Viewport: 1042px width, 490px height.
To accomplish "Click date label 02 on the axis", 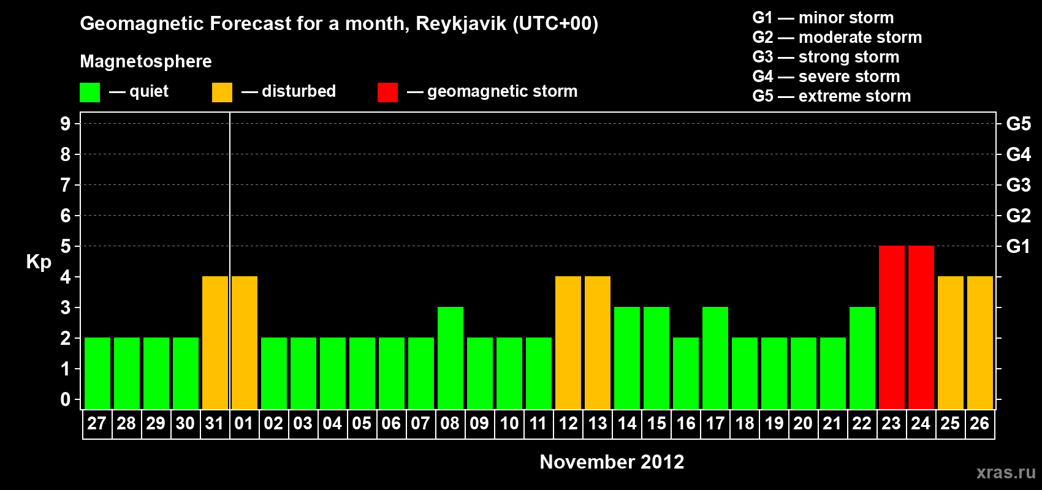I will coord(273,424).
